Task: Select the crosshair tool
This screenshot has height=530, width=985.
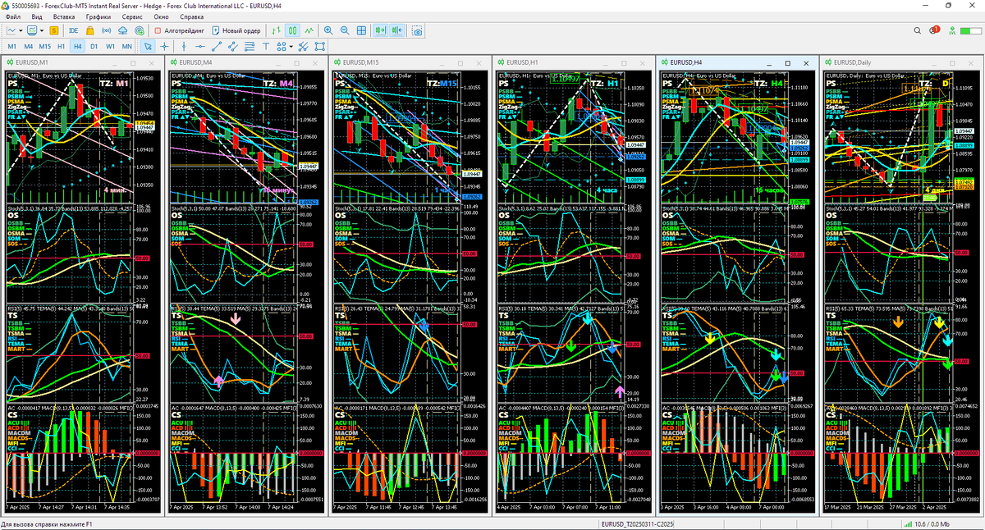Action: click(x=164, y=47)
